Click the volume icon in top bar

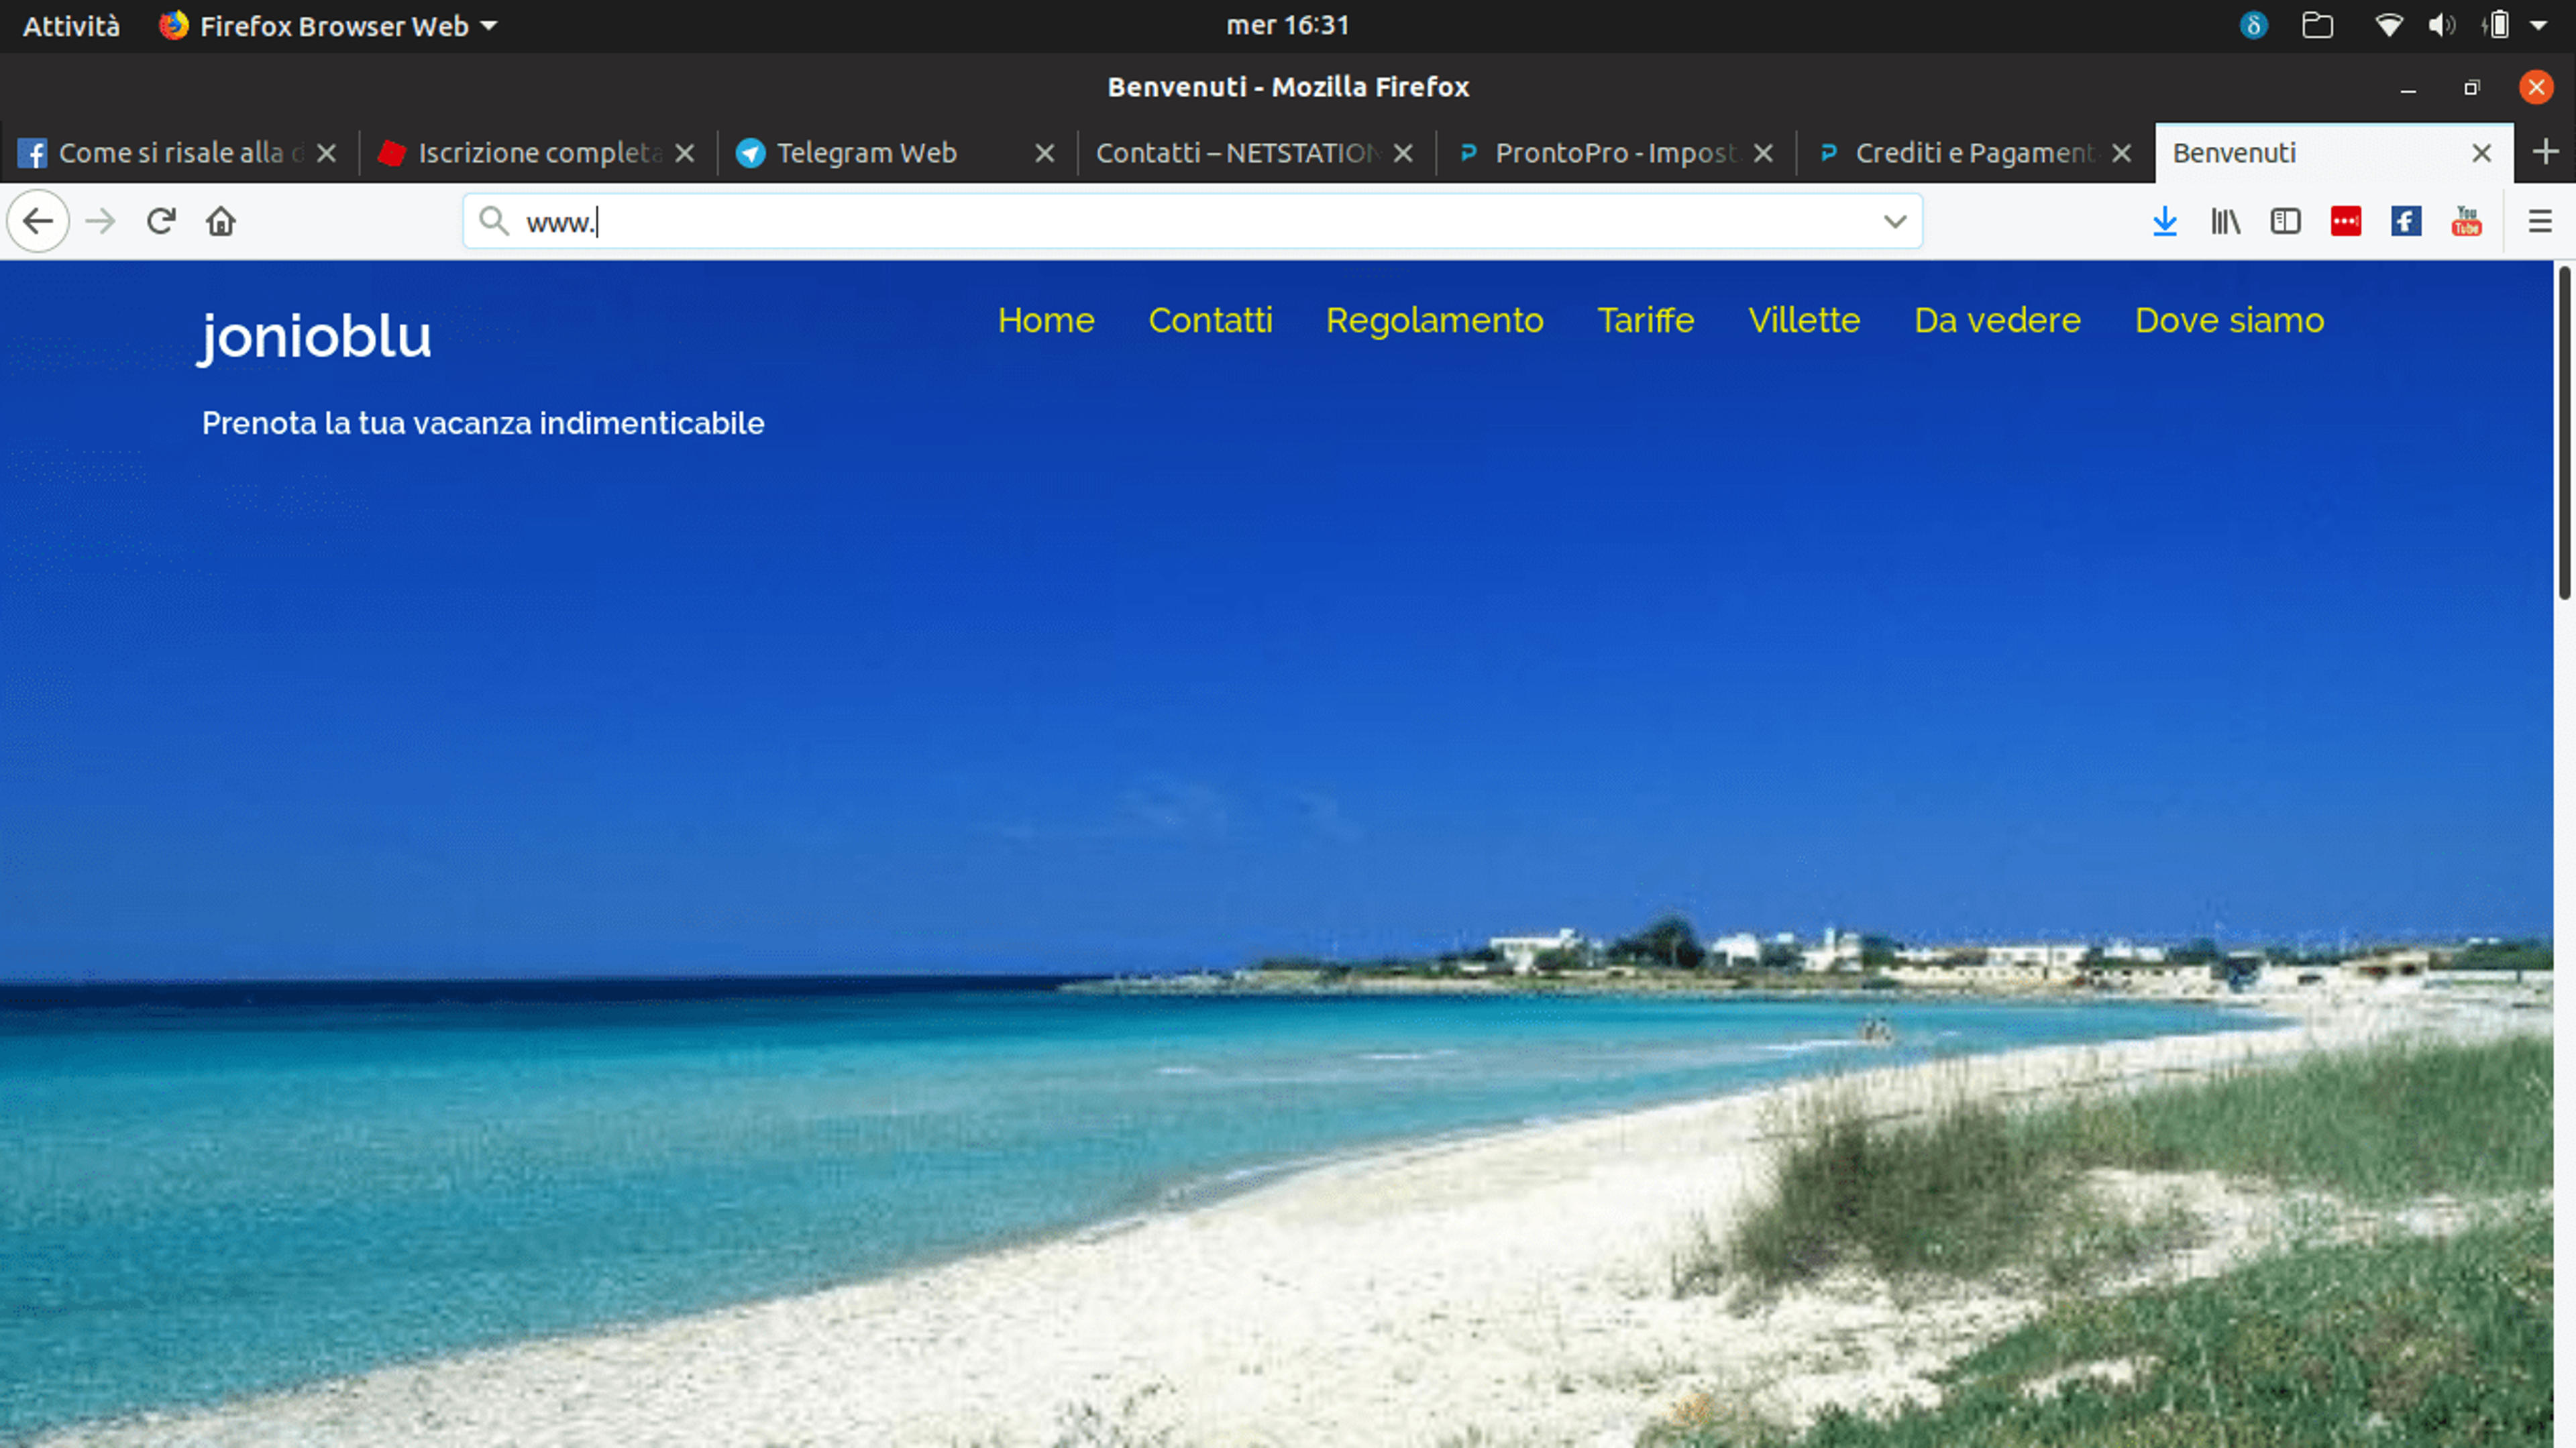2441,26
